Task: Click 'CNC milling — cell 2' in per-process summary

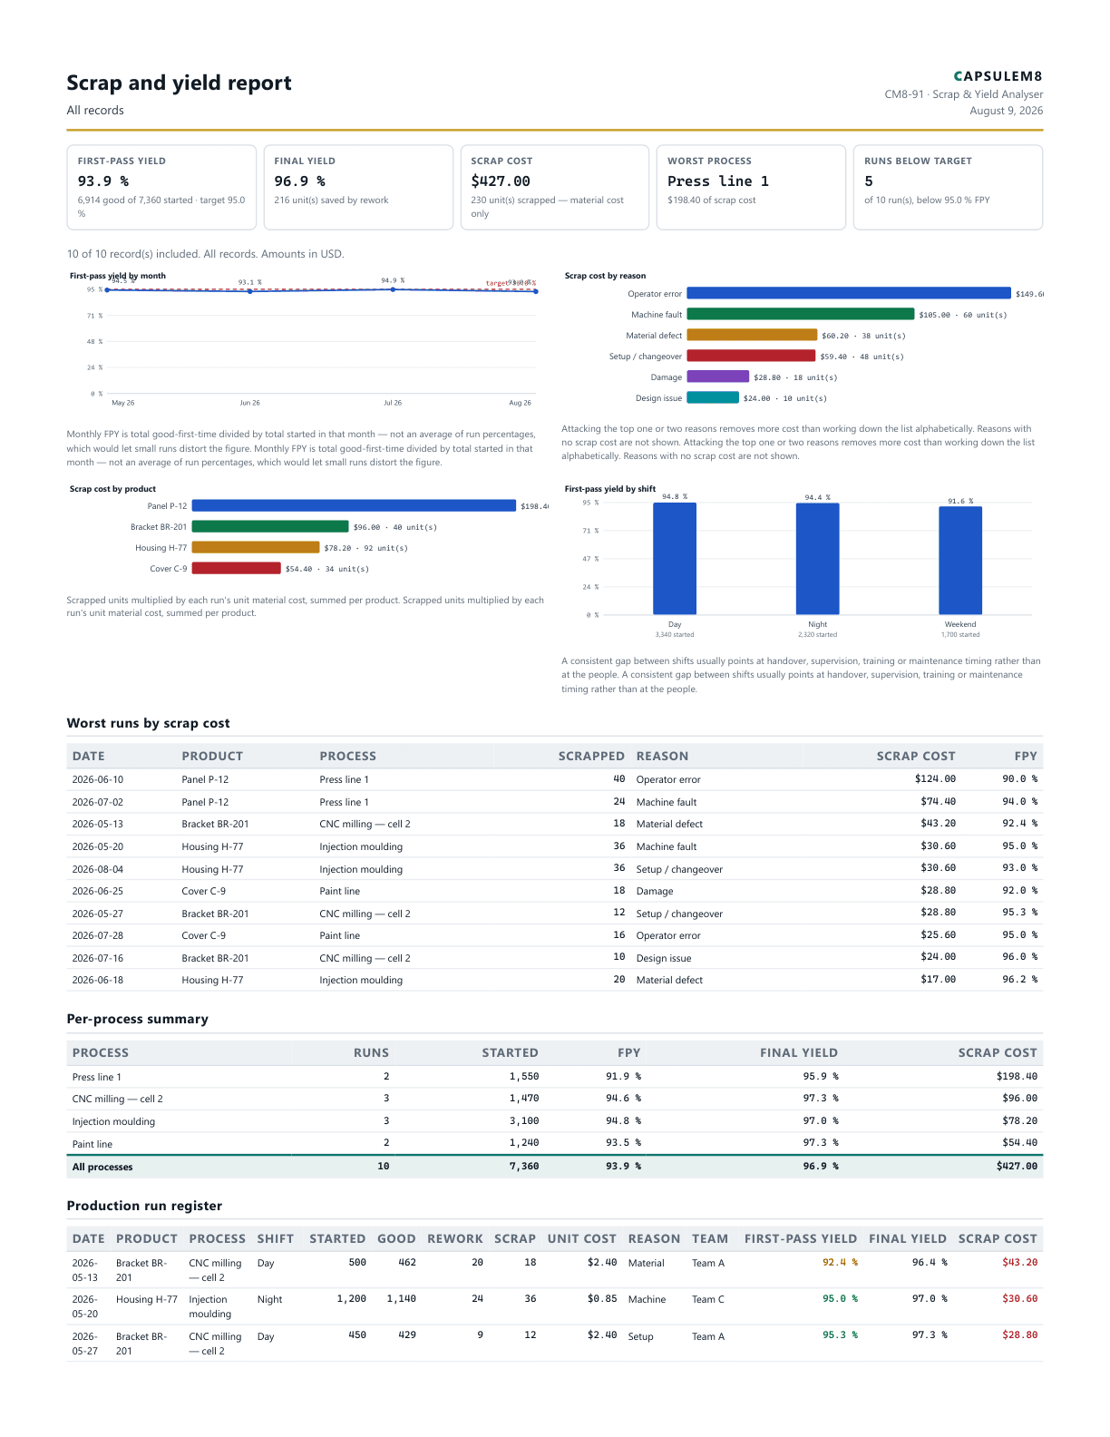Action: pyautogui.click(x=117, y=1099)
